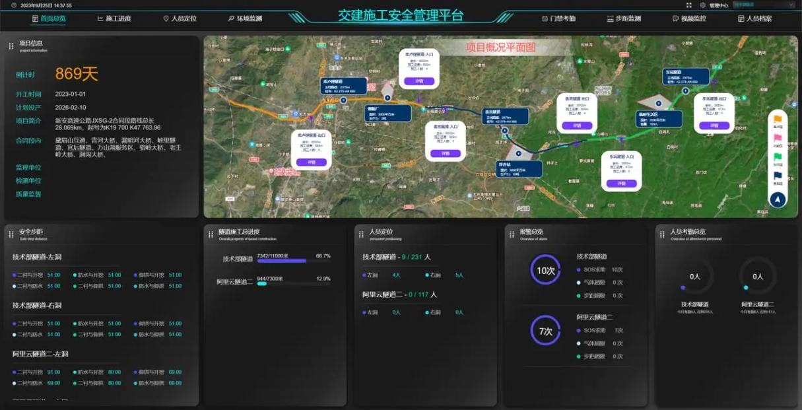Open the 人员档案 tab
Screen dimensions: 802x410
click(754, 18)
